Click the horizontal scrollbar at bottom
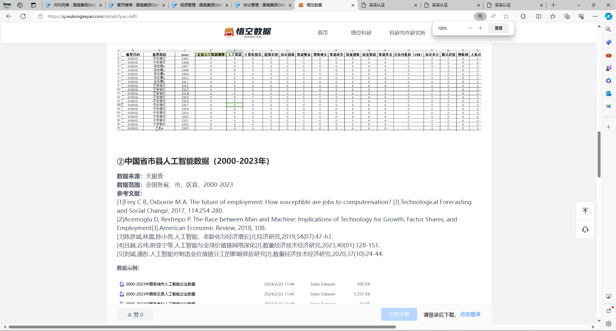The image size is (616, 331). [x=202, y=327]
